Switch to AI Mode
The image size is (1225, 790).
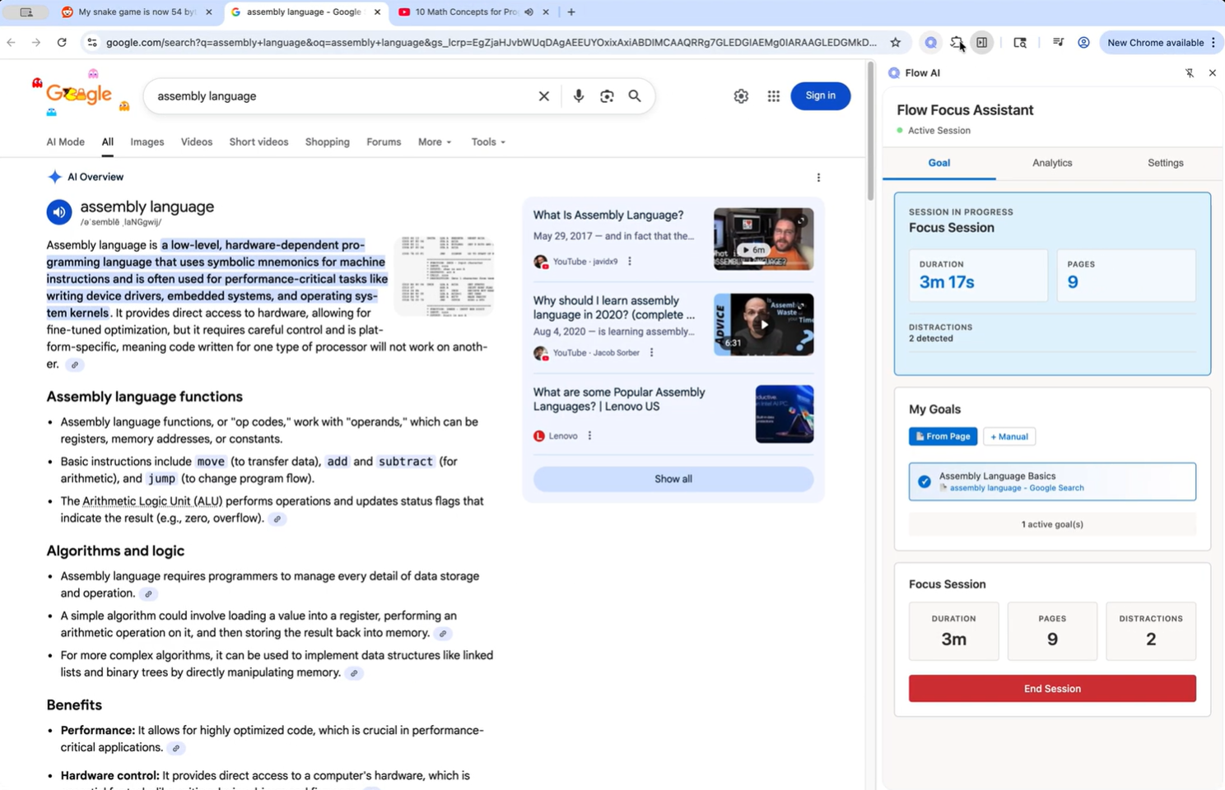66,142
